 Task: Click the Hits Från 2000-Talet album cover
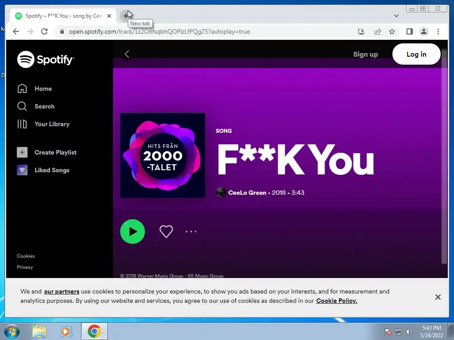pos(163,155)
